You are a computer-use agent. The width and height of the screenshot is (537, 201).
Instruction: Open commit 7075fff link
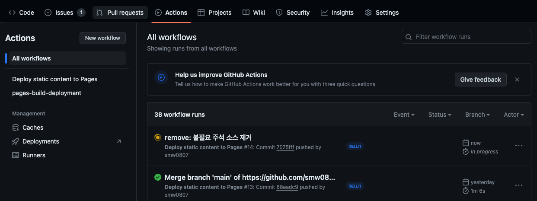[285, 147]
